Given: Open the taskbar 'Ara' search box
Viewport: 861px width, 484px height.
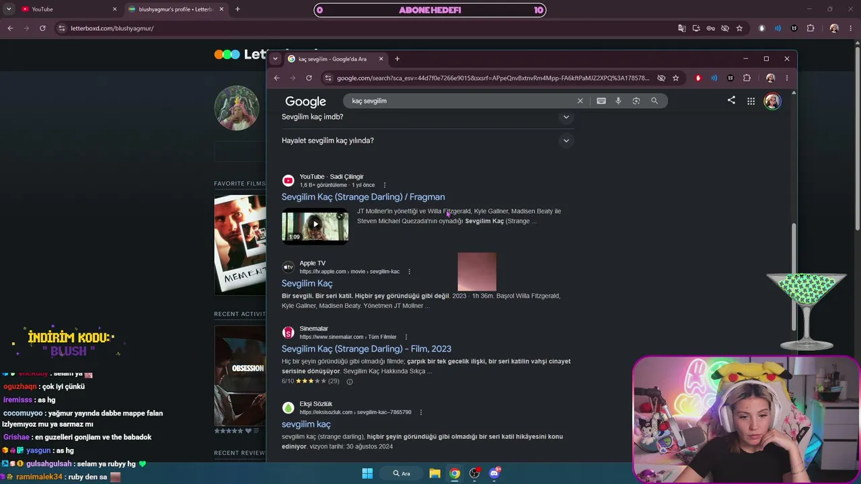Looking at the screenshot, I should tap(402, 473).
